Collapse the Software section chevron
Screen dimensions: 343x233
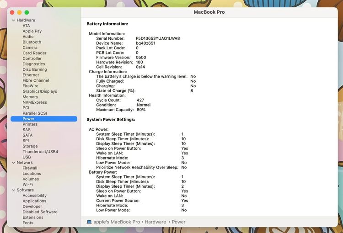tap(14, 190)
